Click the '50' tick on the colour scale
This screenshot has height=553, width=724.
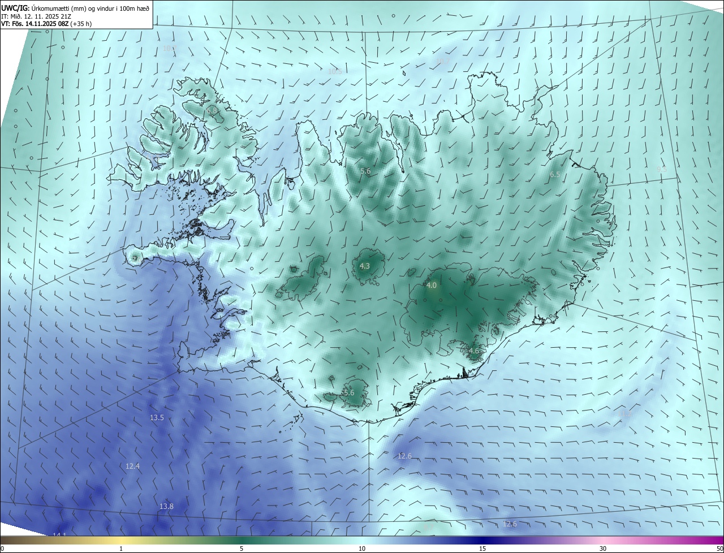(x=719, y=548)
